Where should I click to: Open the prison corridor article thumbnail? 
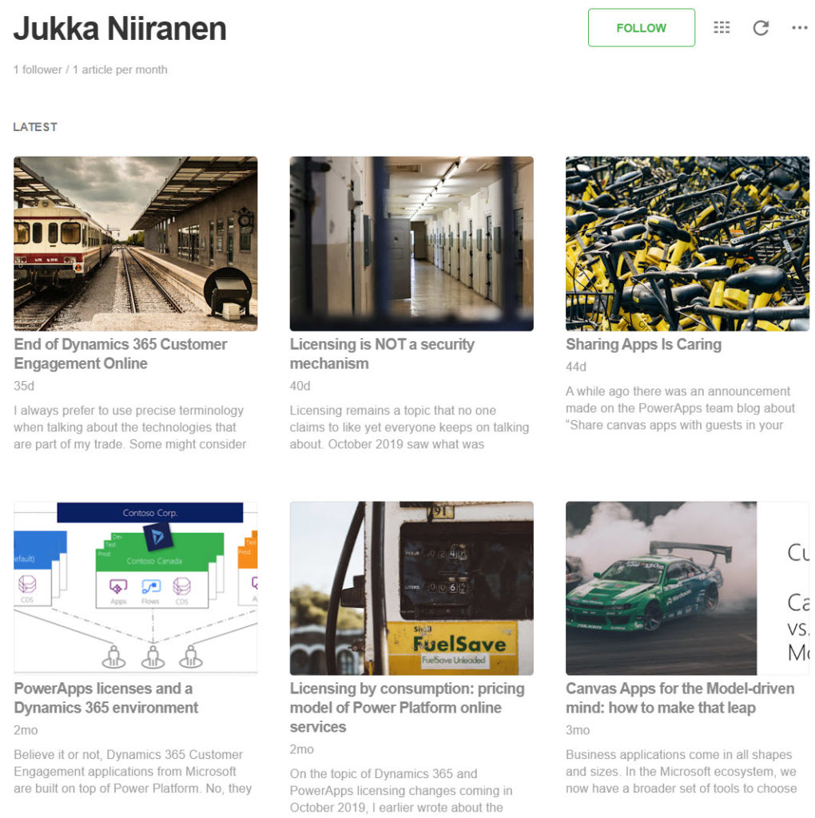pos(411,244)
